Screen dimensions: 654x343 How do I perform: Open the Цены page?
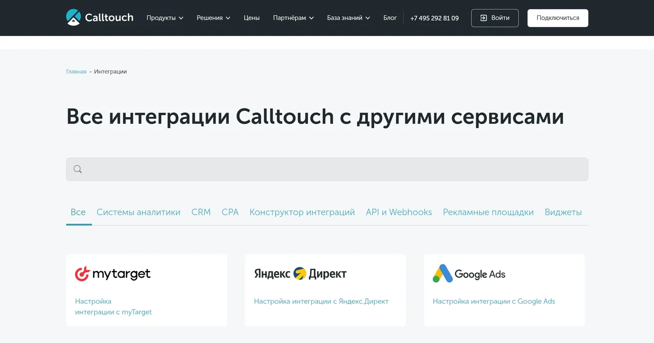click(x=252, y=18)
